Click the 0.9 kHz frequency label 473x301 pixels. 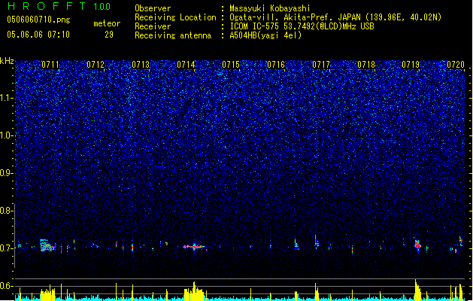tap(7, 173)
